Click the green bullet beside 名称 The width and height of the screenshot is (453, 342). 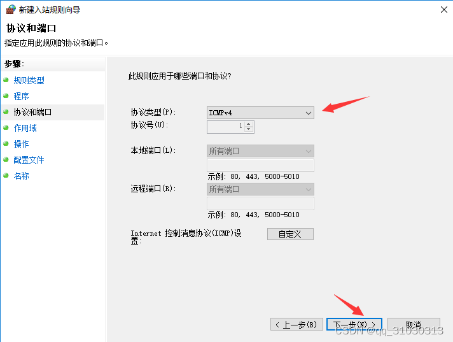pyautogui.click(x=6, y=175)
